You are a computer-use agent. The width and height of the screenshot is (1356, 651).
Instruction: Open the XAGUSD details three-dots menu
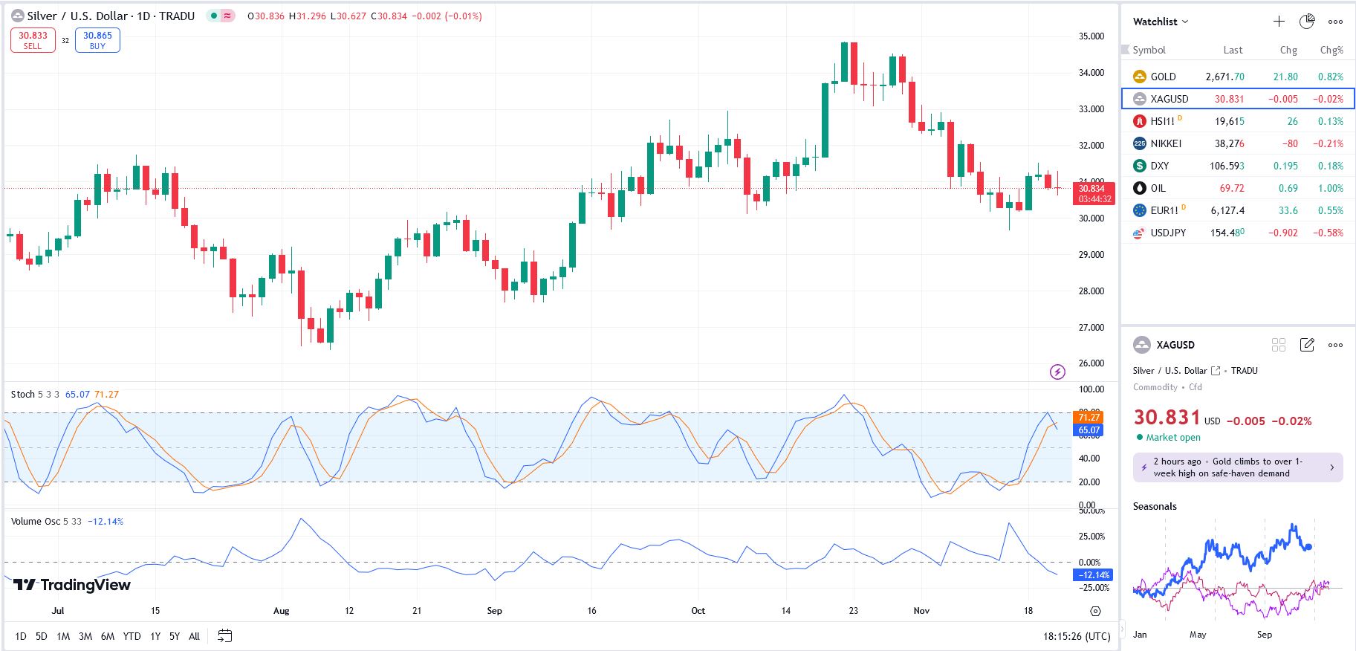1335,345
